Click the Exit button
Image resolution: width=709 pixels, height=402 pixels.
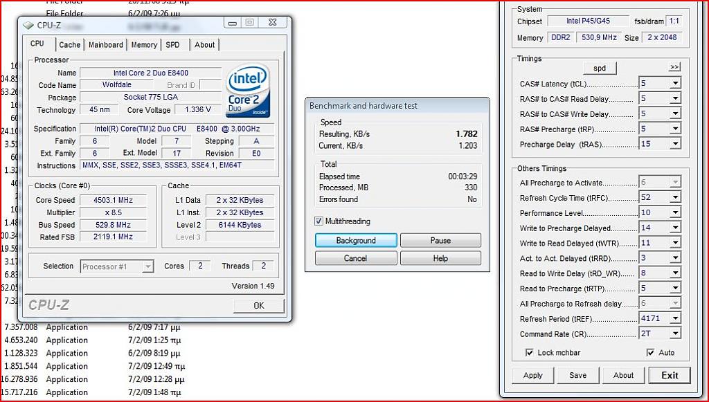[670, 375]
